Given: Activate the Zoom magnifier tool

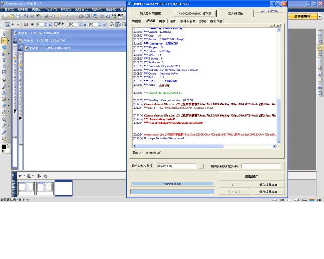Looking at the screenshot, I should [4, 119].
